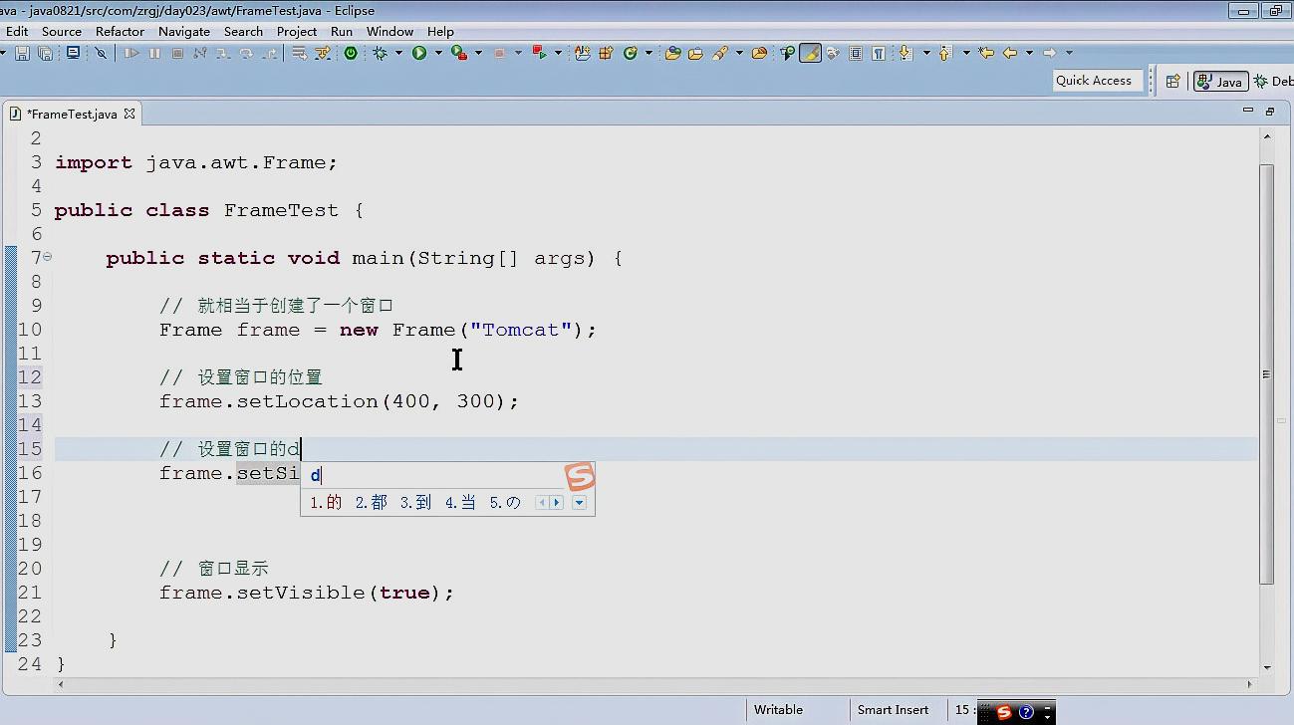Viewport: 1294px width, 725px height.
Task: Open the New Java Class dropdown arrow
Action: coord(648,53)
